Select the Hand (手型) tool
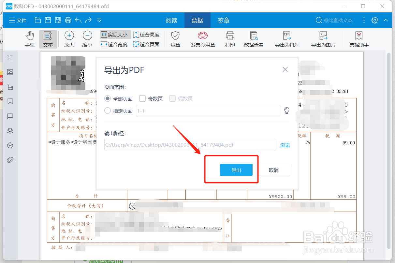This screenshot has width=395, height=263. (x=29, y=39)
